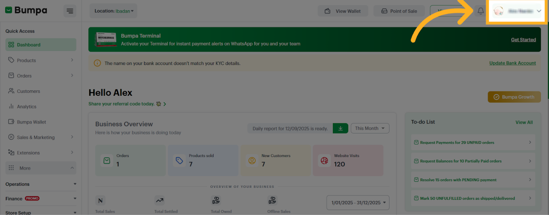Screen dimensions: 549x215
Task: Expand the Finance section arrow
Action: [x=75, y=199]
